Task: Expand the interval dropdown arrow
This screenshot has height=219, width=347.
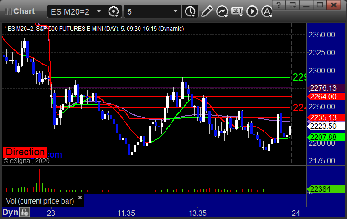Action: click(176, 11)
